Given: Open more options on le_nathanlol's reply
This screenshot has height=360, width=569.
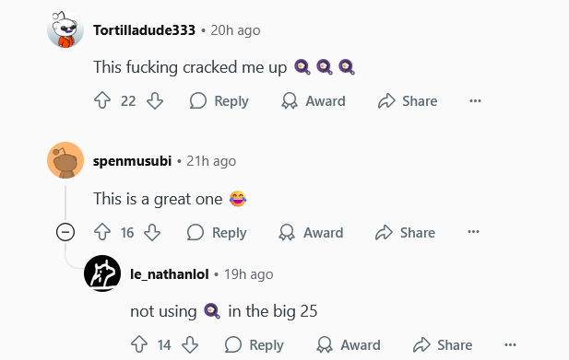Looking at the screenshot, I should click(510, 344).
